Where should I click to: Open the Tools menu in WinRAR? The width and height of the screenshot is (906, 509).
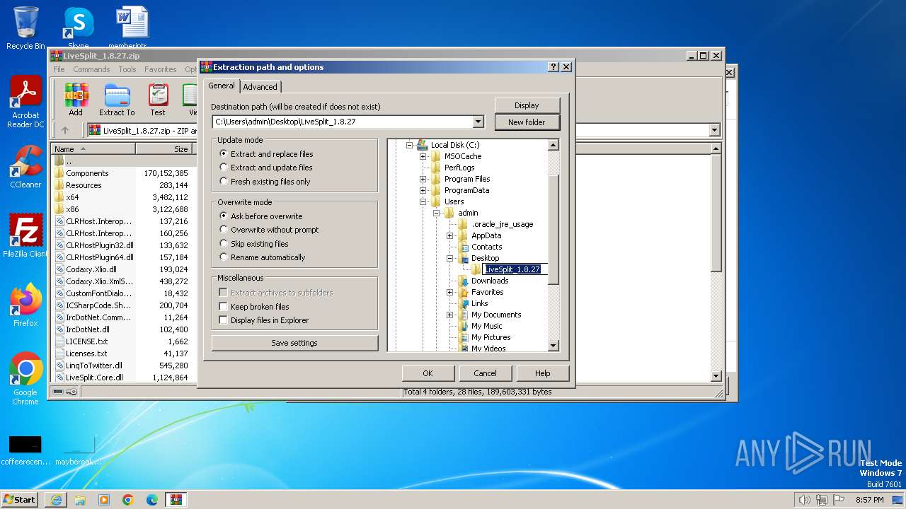(127, 69)
